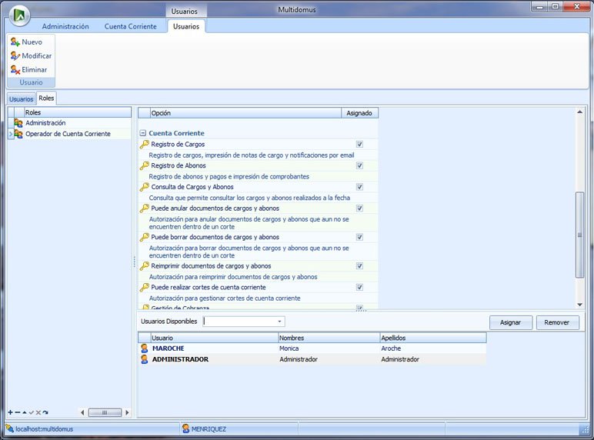Click the MENRIQUEZ user icon in status bar

pyautogui.click(x=185, y=428)
